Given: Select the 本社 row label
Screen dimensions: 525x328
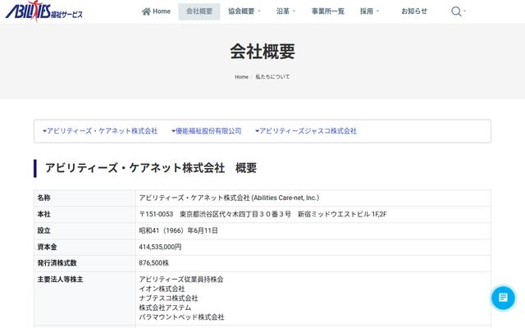Looking at the screenshot, I should click(43, 214).
